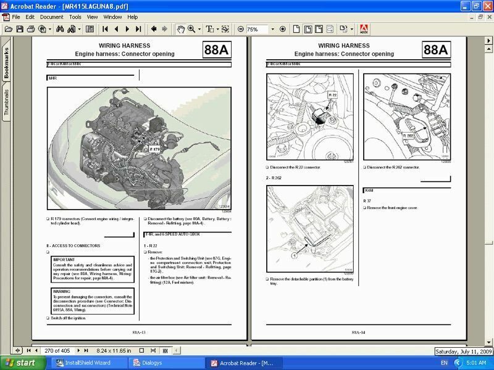Go to previous page via top toolbar
The image size is (494, 370).
coord(116,29)
